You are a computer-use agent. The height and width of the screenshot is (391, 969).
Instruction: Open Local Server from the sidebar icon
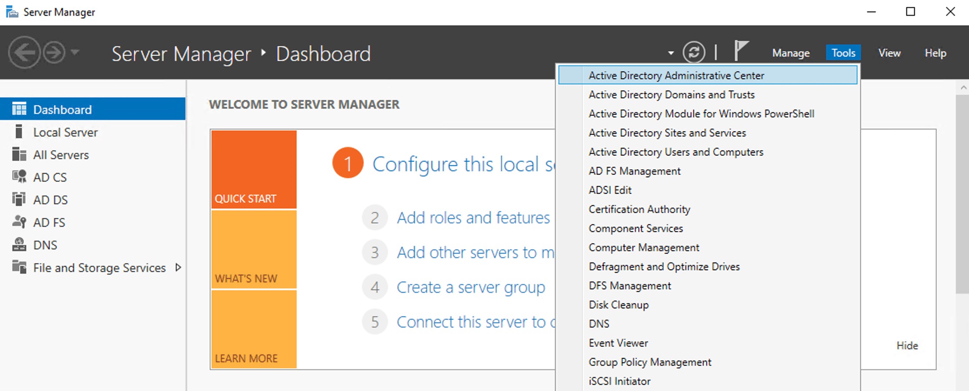click(x=19, y=132)
